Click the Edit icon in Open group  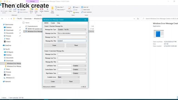[x=74, y=10]
